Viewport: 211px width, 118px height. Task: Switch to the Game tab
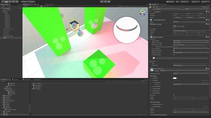point(37,4)
